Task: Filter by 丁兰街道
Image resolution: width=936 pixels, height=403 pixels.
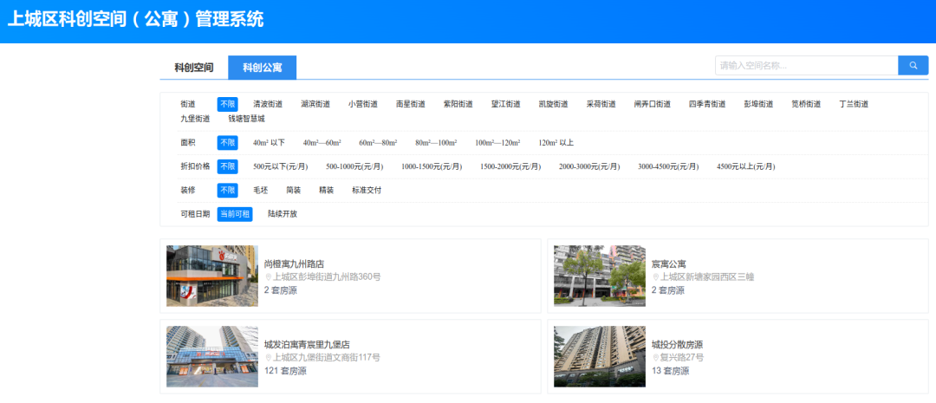Action: click(x=854, y=104)
